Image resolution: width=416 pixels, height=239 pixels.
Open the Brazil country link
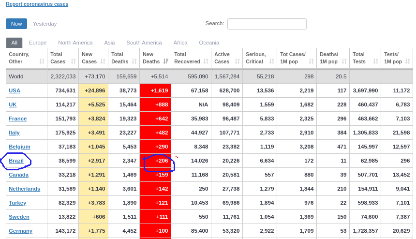point(16,161)
